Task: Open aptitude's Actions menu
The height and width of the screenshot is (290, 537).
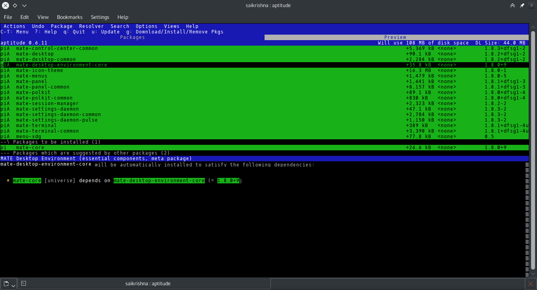Action: 14,26
